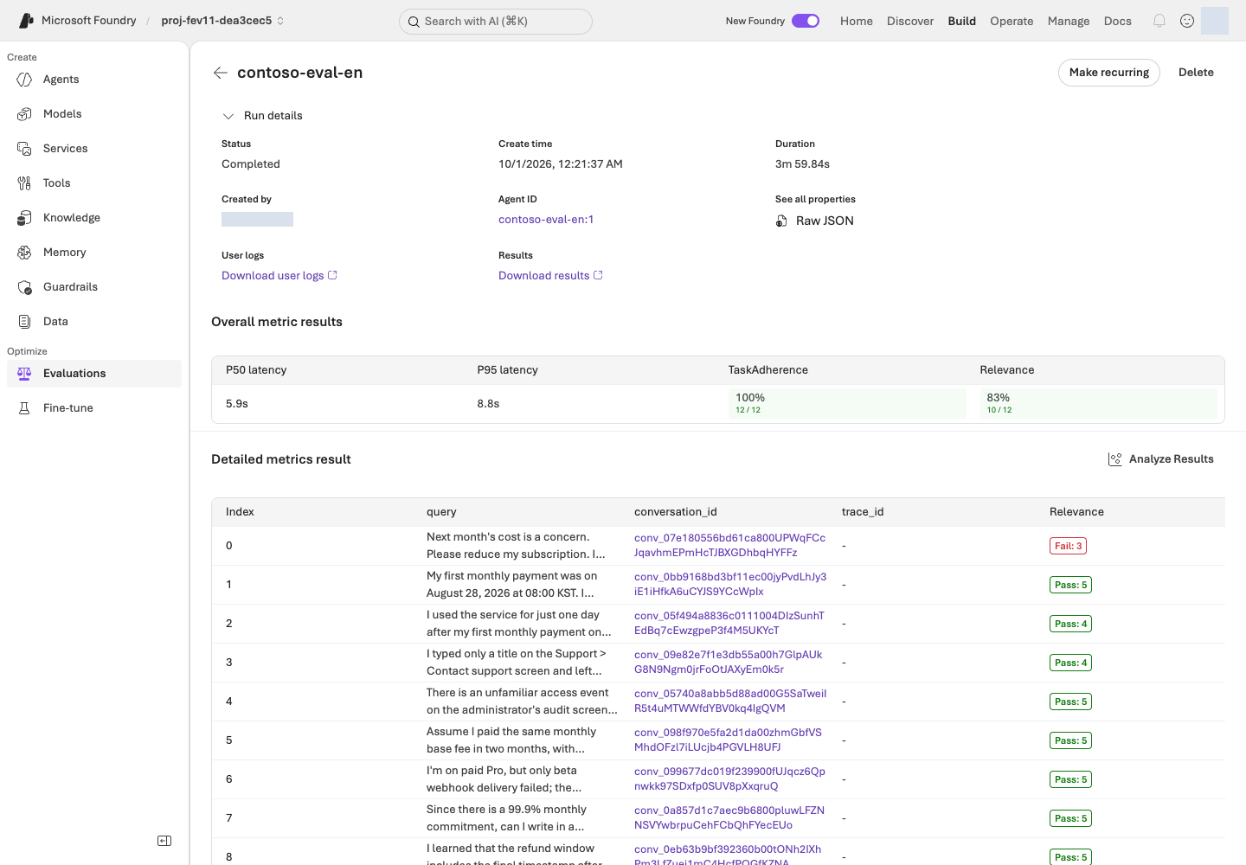Go back using the left arrow

[x=221, y=73]
